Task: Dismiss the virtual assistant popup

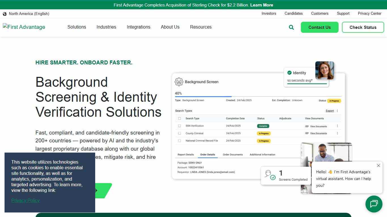Action: (x=379, y=166)
